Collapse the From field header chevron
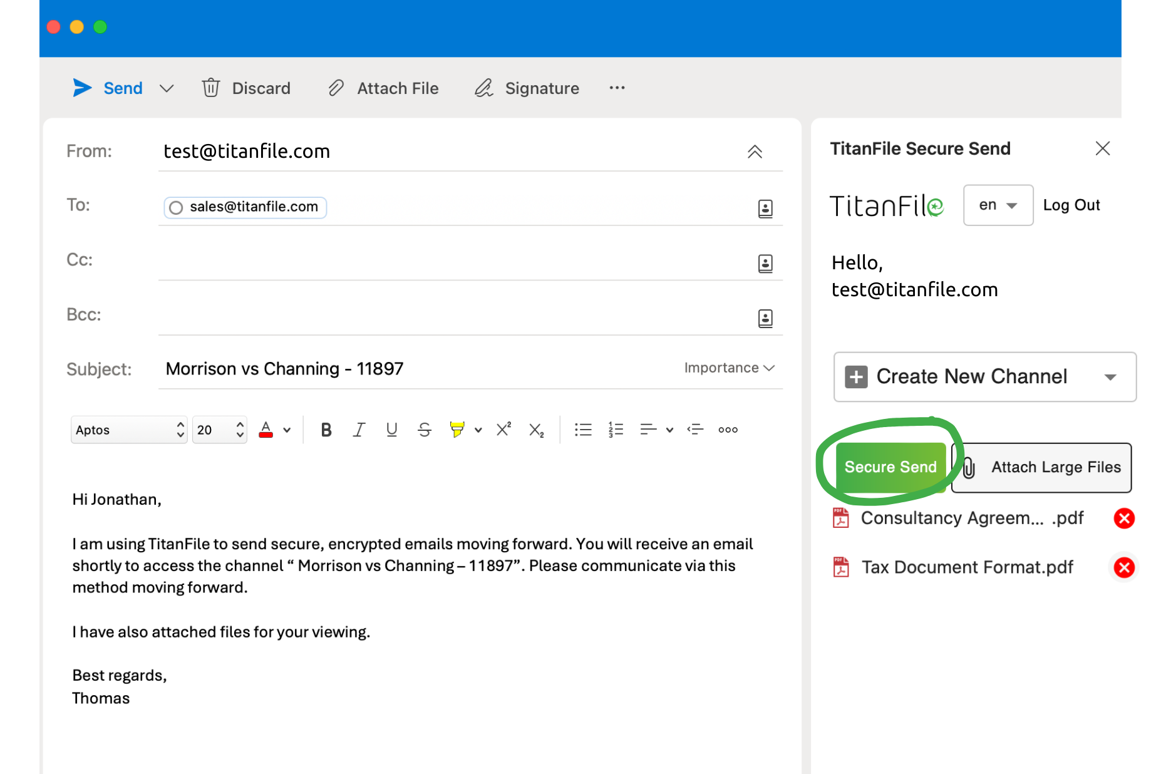Viewport: 1161px width, 774px height. [x=755, y=152]
